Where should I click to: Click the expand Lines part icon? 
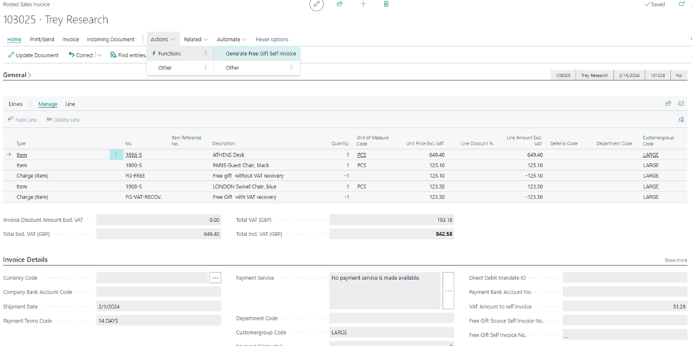pyautogui.click(x=681, y=104)
